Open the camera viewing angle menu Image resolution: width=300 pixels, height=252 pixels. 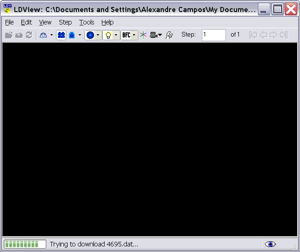coord(156,35)
